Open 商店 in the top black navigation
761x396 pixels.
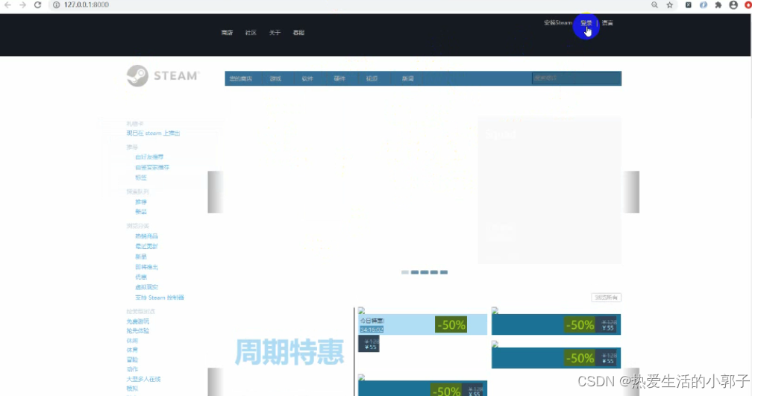click(x=227, y=33)
